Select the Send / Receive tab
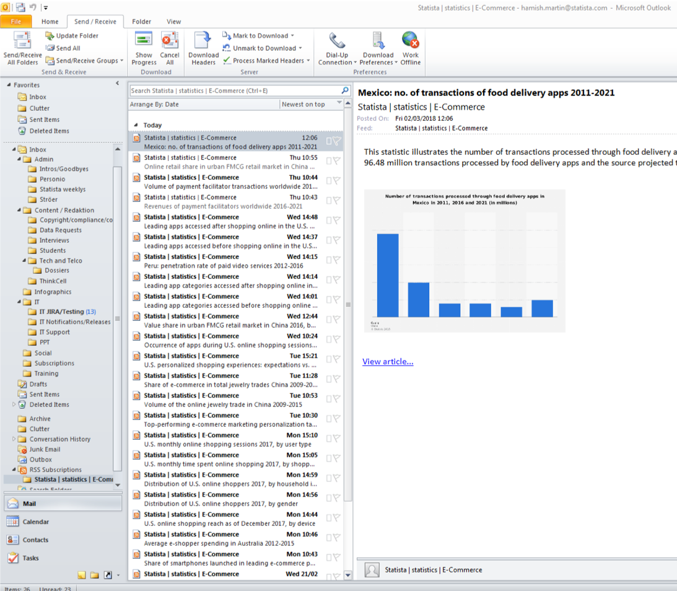 pos(95,22)
